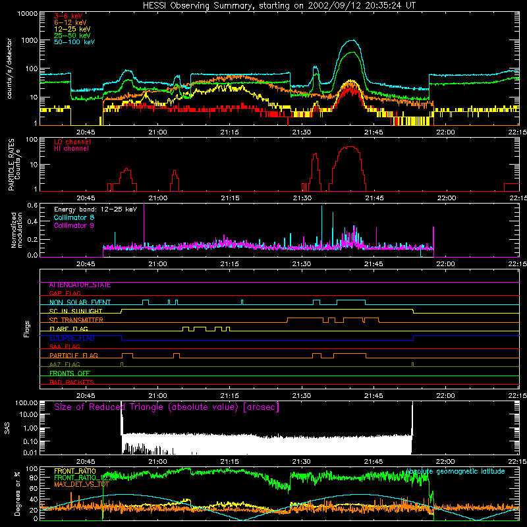The width and height of the screenshot is (527, 527).
Task: Click the '20:45' label under modulation panel
Action: [86, 264]
